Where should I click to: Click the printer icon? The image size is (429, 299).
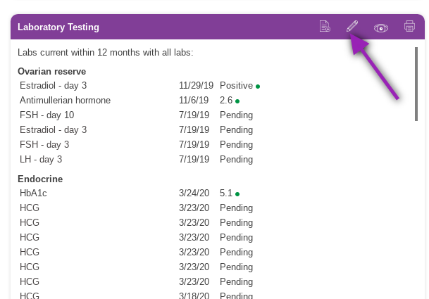click(x=409, y=27)
